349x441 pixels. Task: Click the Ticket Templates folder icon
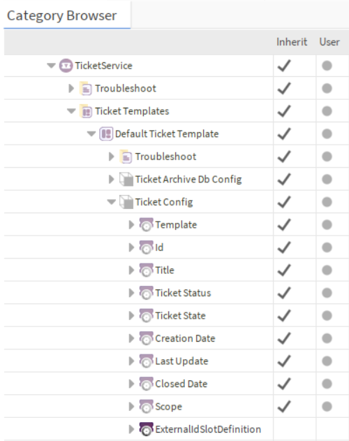[86, 111]
